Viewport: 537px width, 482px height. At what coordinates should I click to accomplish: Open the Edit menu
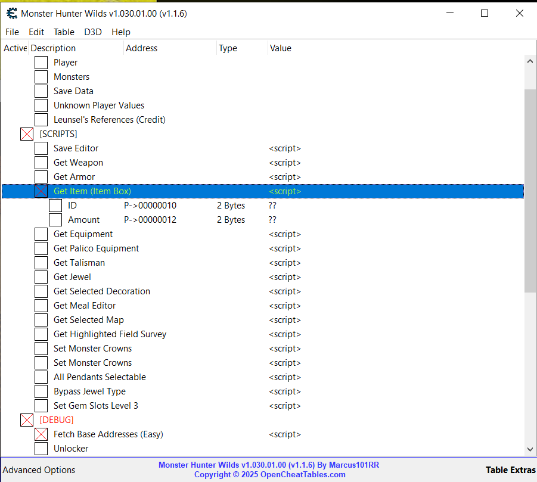pos(36,32)
